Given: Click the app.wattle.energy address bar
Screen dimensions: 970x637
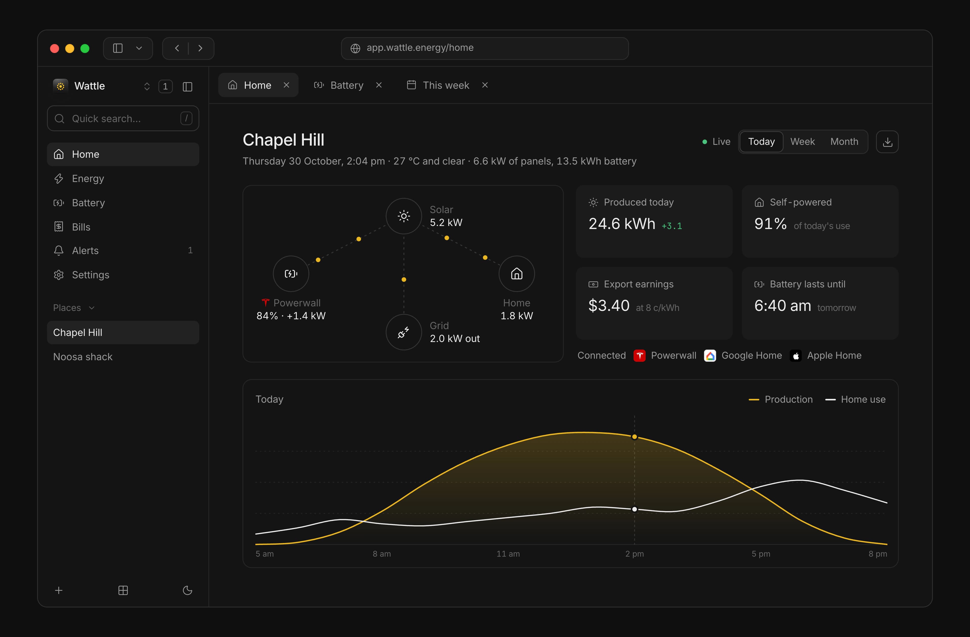Looking at the screenshot, I should (484, 48).
